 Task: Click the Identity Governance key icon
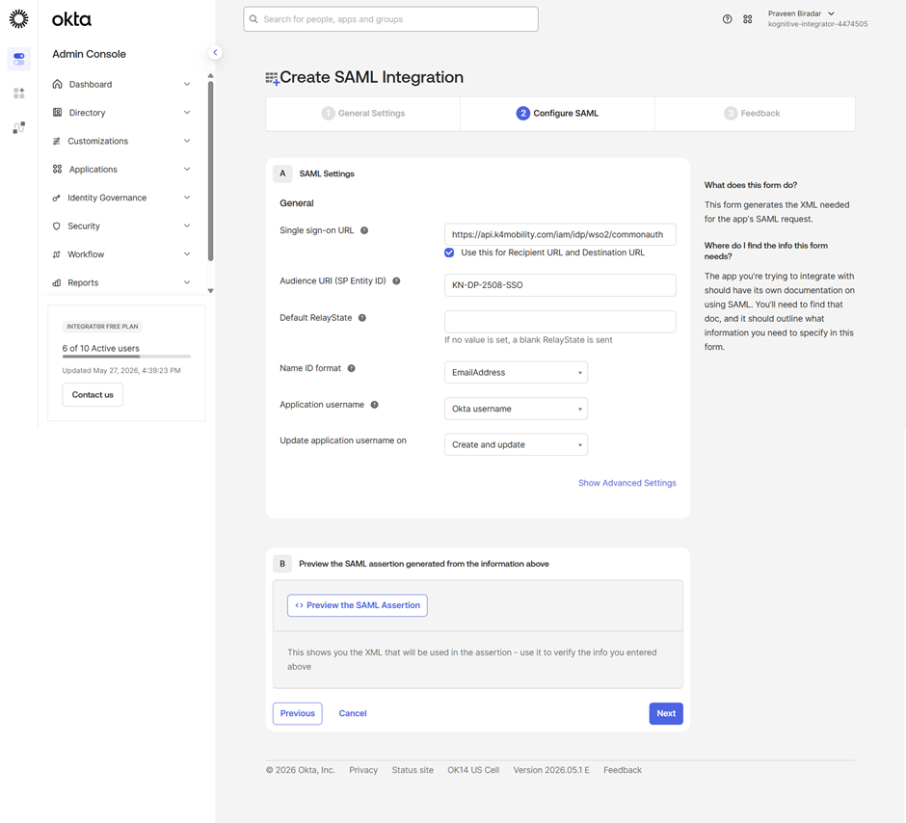coord(56,199)
